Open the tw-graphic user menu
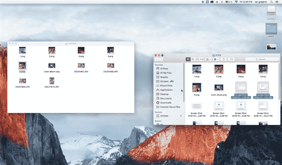 pos(261,2)
